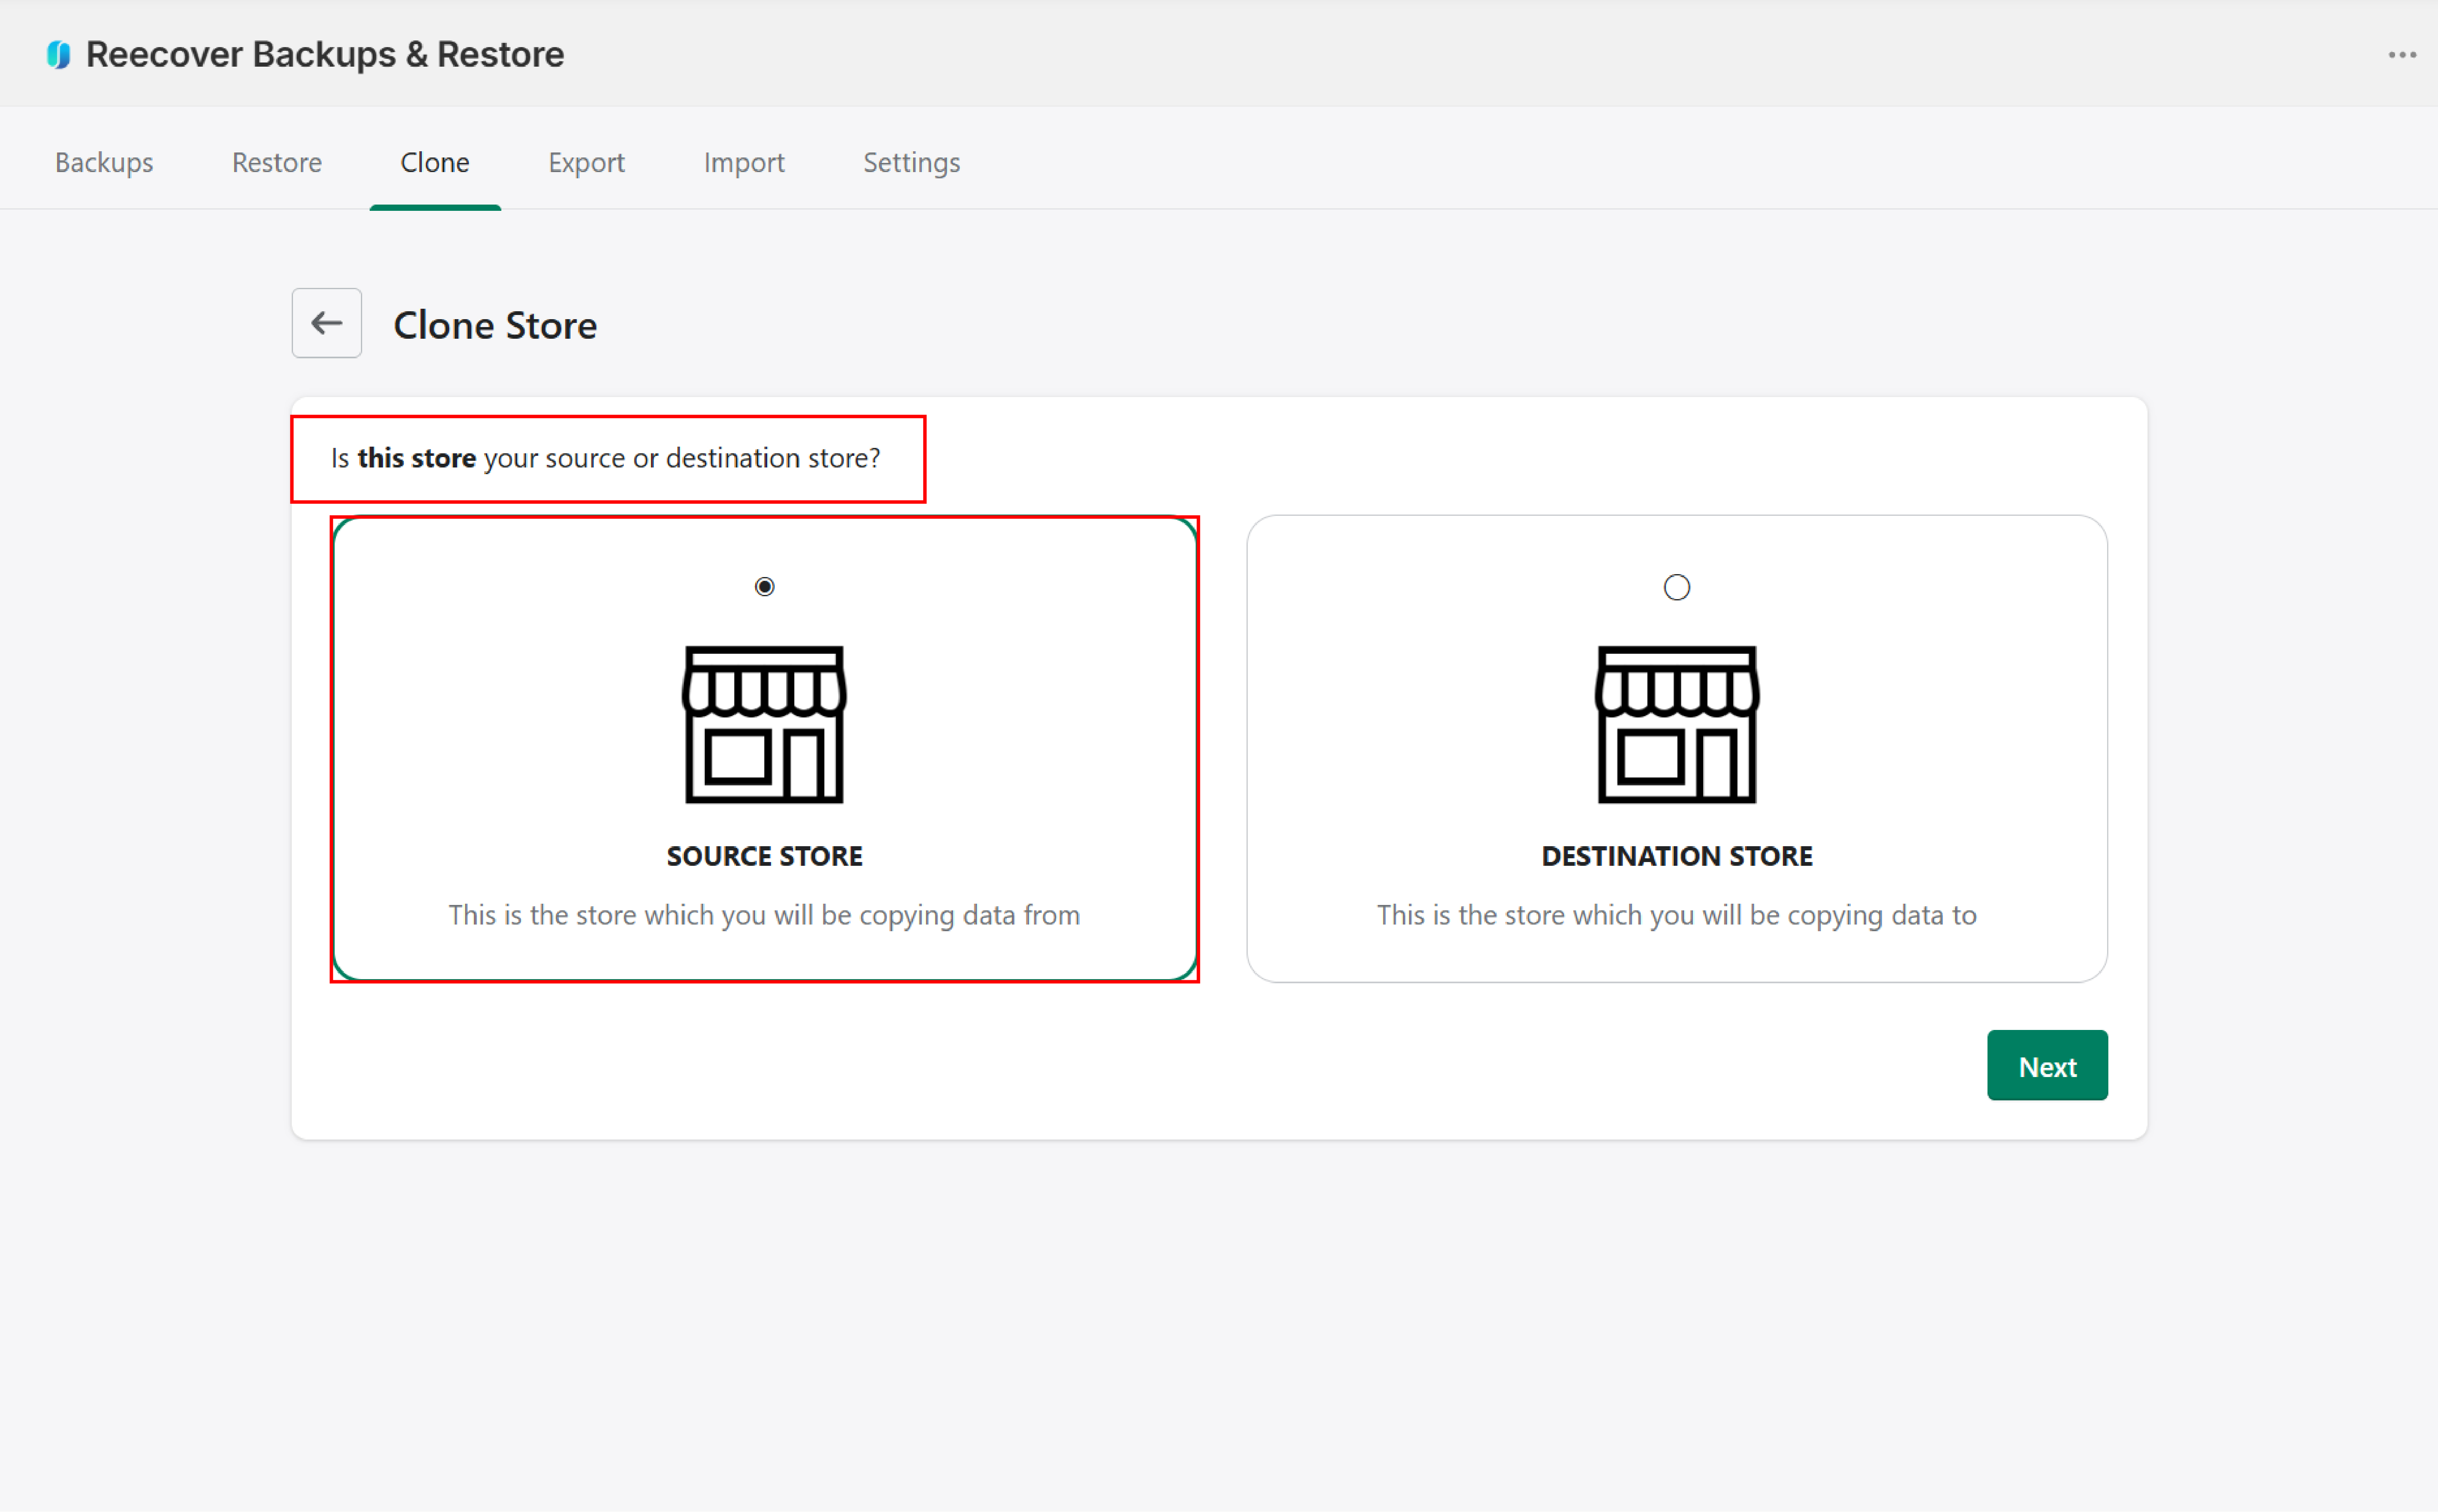Click the 'Is this store your source' question

coord(605,458)
